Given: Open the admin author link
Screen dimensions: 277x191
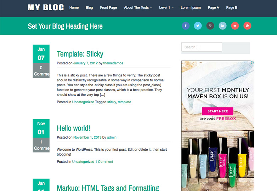Looking at the screenshot, I should [x=112, y=137].
